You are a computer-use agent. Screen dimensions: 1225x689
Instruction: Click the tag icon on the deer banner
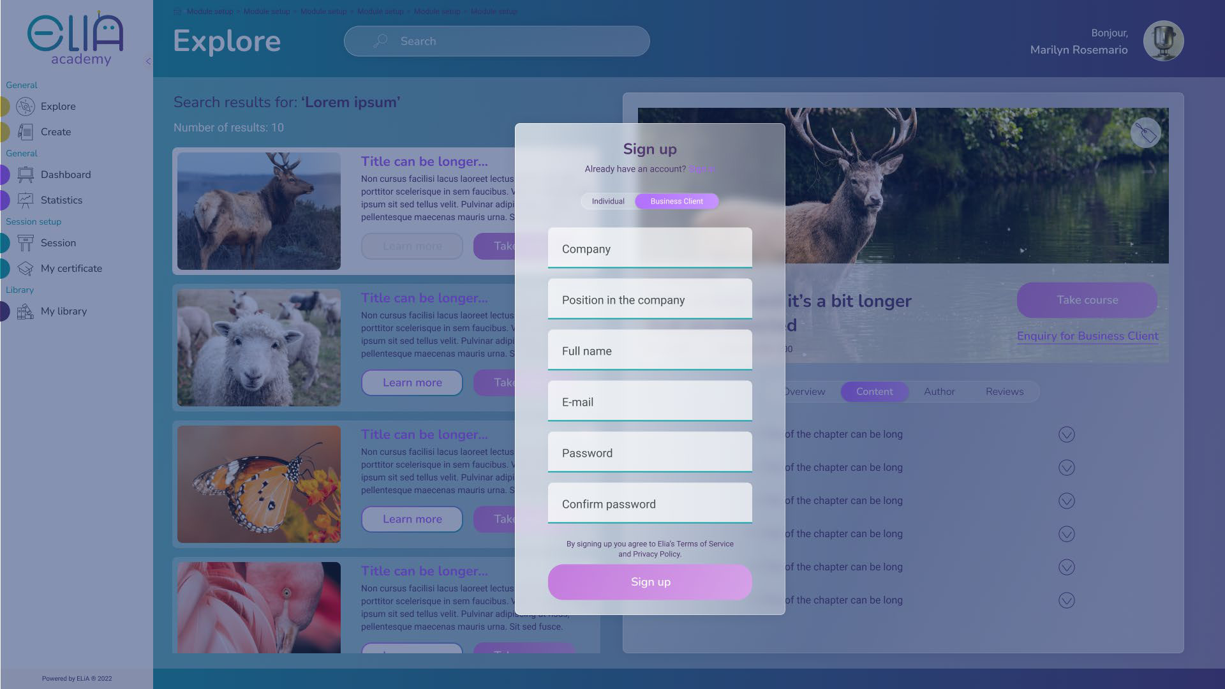pyautogui.click(x=1145, y=133)
